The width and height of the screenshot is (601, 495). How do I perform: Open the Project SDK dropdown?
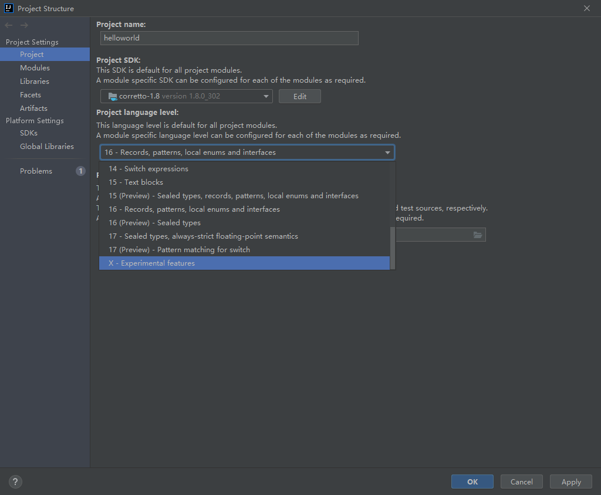[x=187, y=96]
